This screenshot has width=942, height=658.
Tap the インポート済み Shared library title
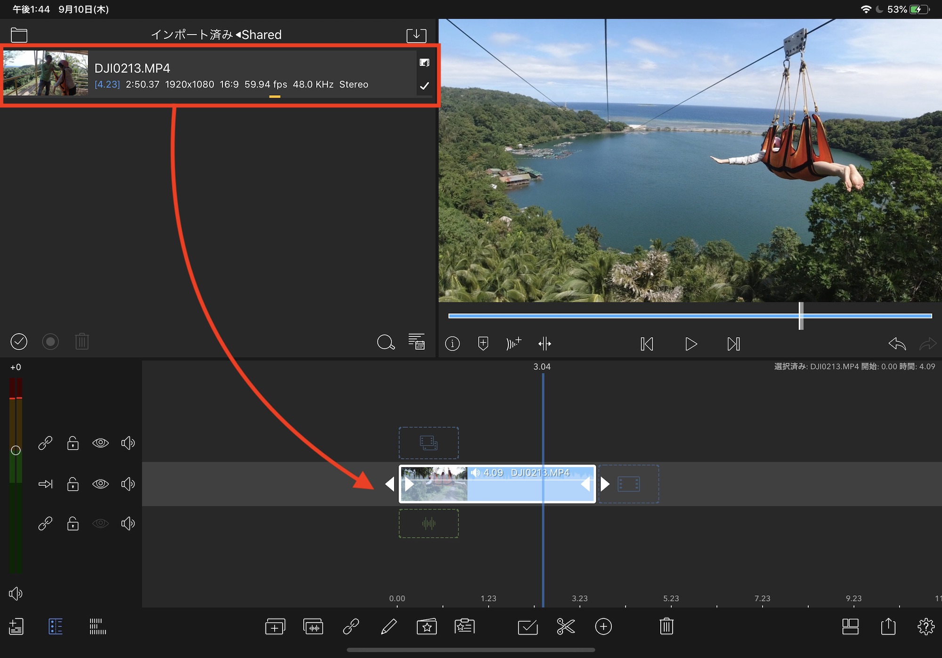click(216, 35)
